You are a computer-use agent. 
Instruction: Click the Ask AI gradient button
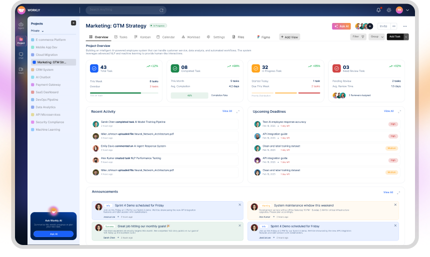click(341, 26)
